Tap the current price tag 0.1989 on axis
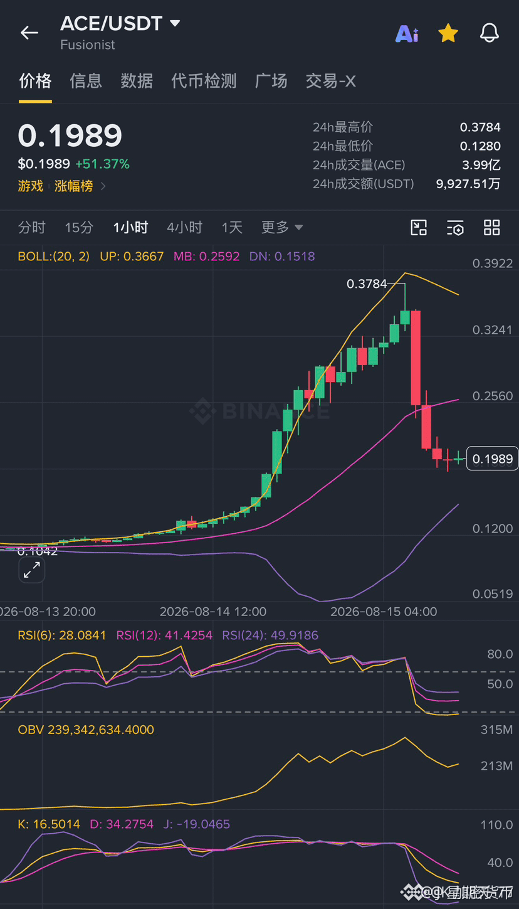The height and width of the screenshot is (909, 519). click(493, 459)
